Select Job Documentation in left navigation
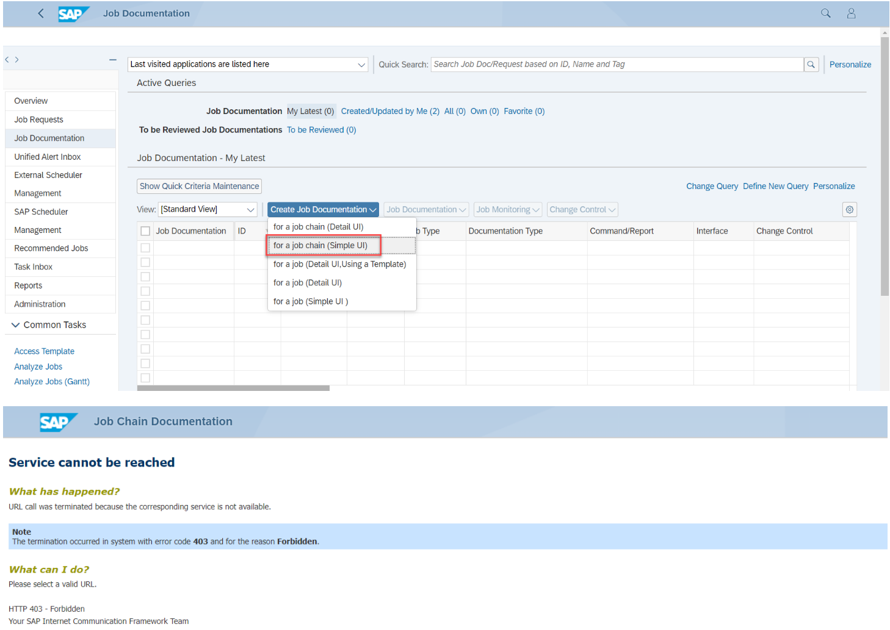This screenshot has width=890, height=630. (x=60, y=138)
